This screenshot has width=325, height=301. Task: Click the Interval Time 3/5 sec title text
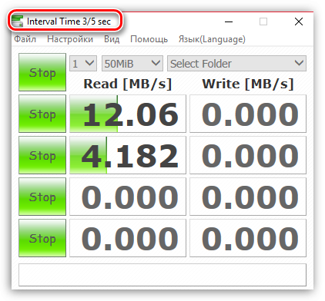69,21
